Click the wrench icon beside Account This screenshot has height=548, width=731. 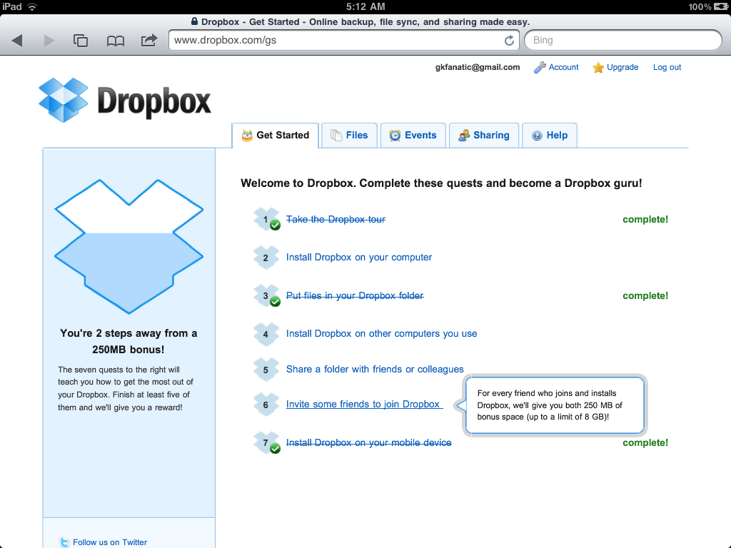pos(540,68)
